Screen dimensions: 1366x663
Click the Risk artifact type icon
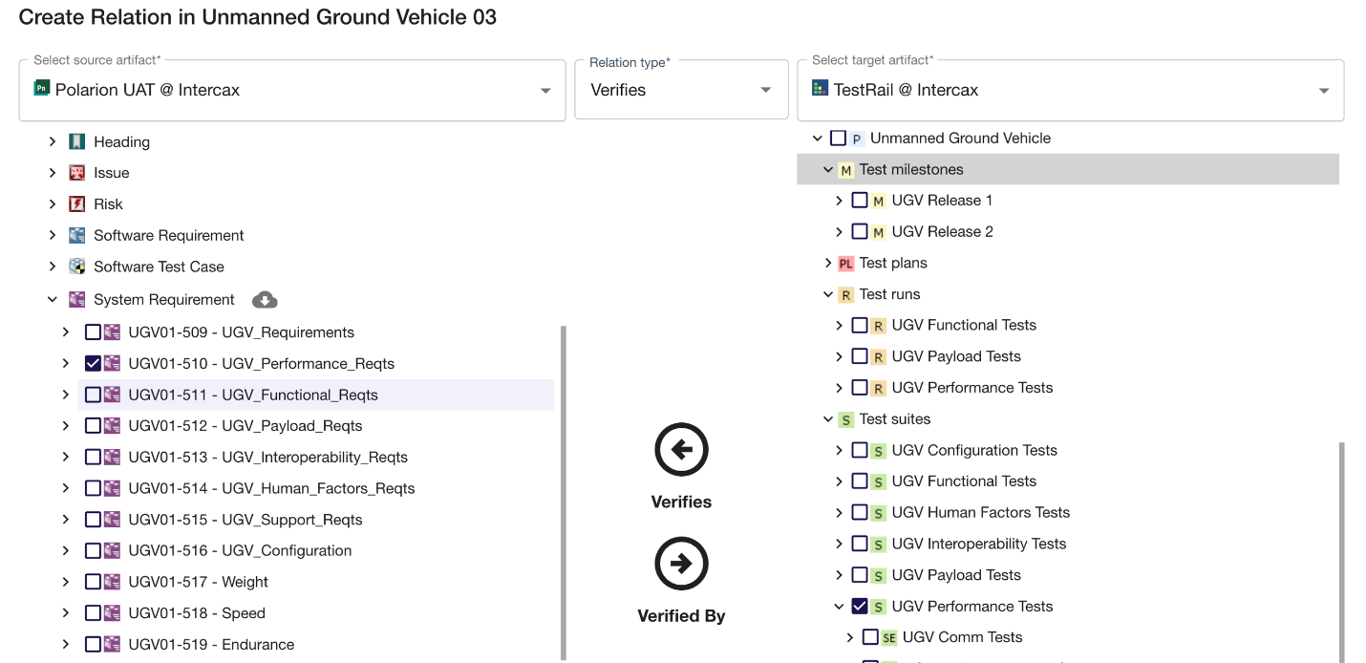77,203
